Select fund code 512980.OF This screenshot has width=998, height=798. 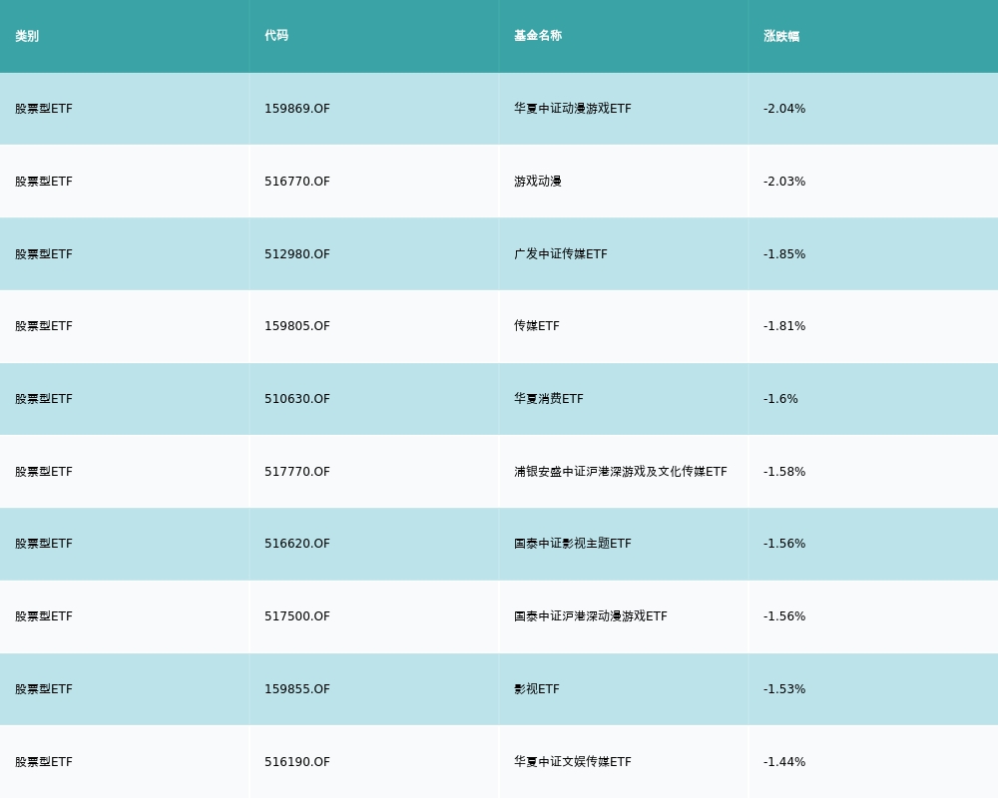pyautogui.click(x=297, y=254)
